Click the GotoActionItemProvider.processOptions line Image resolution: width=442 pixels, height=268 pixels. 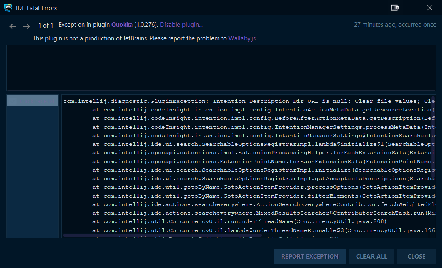click(264, 187)
